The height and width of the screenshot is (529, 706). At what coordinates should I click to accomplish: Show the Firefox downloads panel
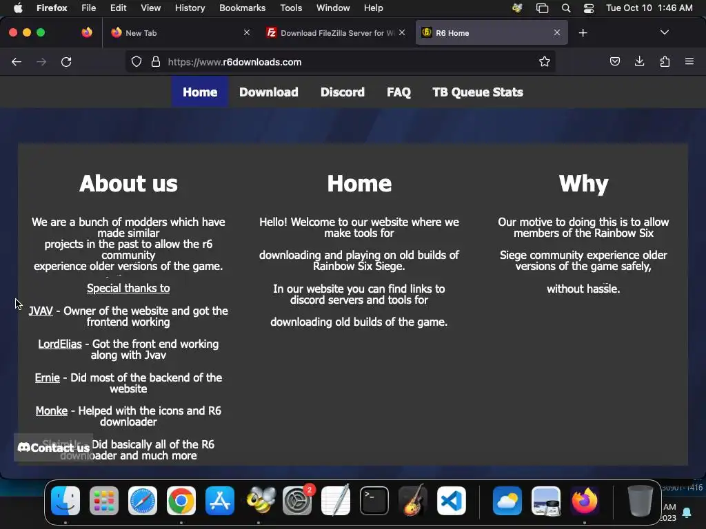tap(639, 61)
